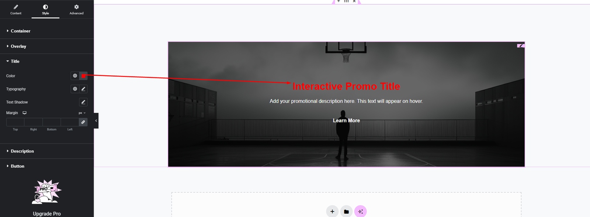
Task: Open responsive device selector beside Margin
Action: point(25,113)
